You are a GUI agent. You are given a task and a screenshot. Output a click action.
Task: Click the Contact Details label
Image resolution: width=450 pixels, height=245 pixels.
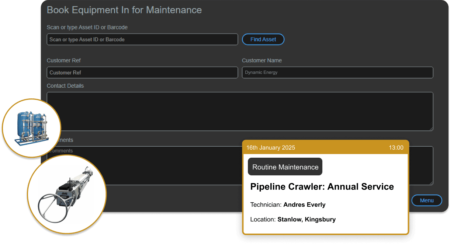pos(65,86)
